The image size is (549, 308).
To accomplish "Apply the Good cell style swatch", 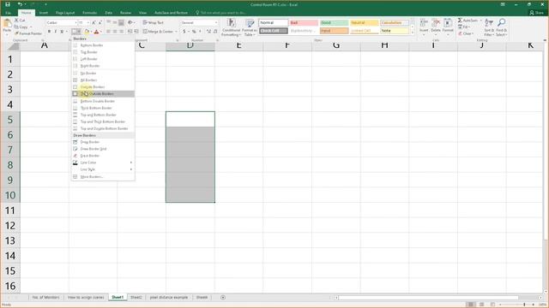I will (x=334, y=23).
